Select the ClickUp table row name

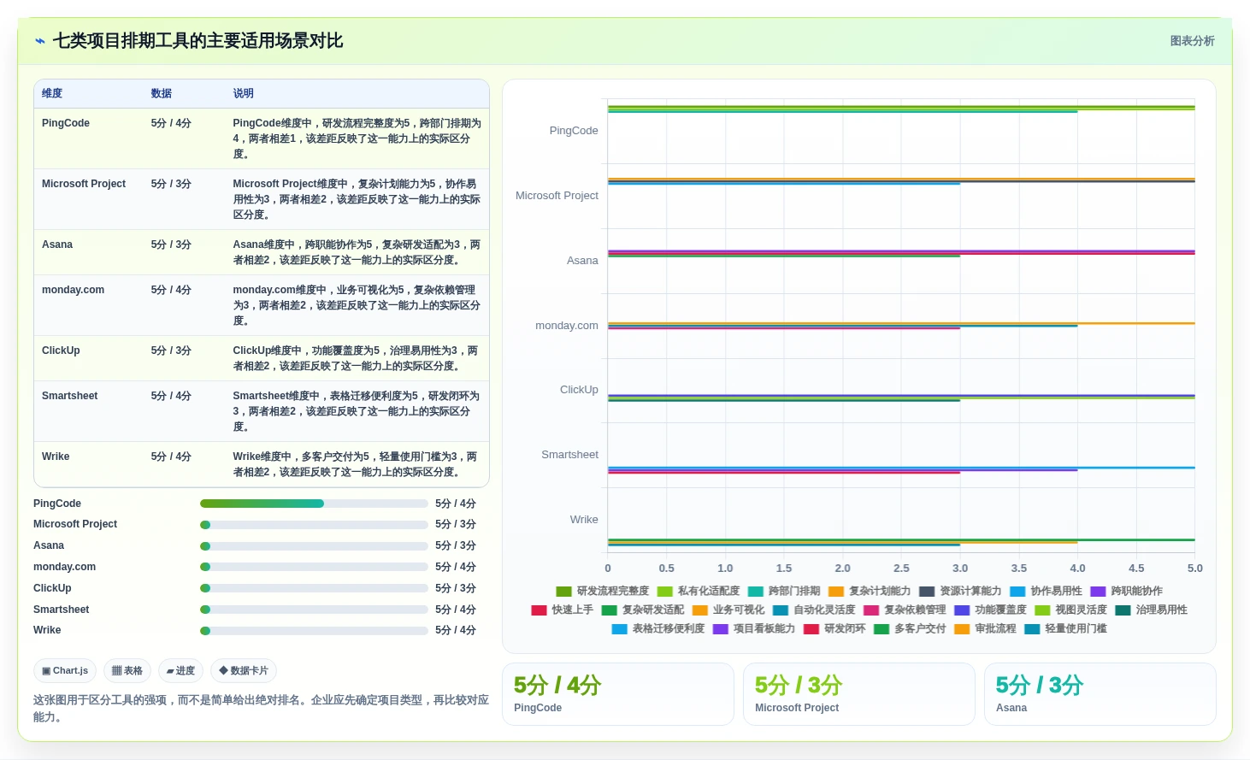[x=61, y=351]
